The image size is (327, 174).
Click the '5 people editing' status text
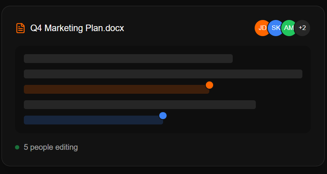pos(51,147)
